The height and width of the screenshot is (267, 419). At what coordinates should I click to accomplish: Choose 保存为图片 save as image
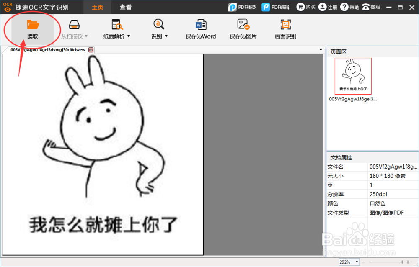[243, 29]
